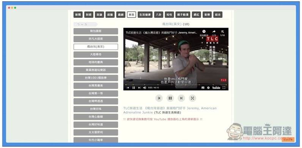Select 綜合 category tab
Viewport: 302px width, 148px height.
point(218,15)
